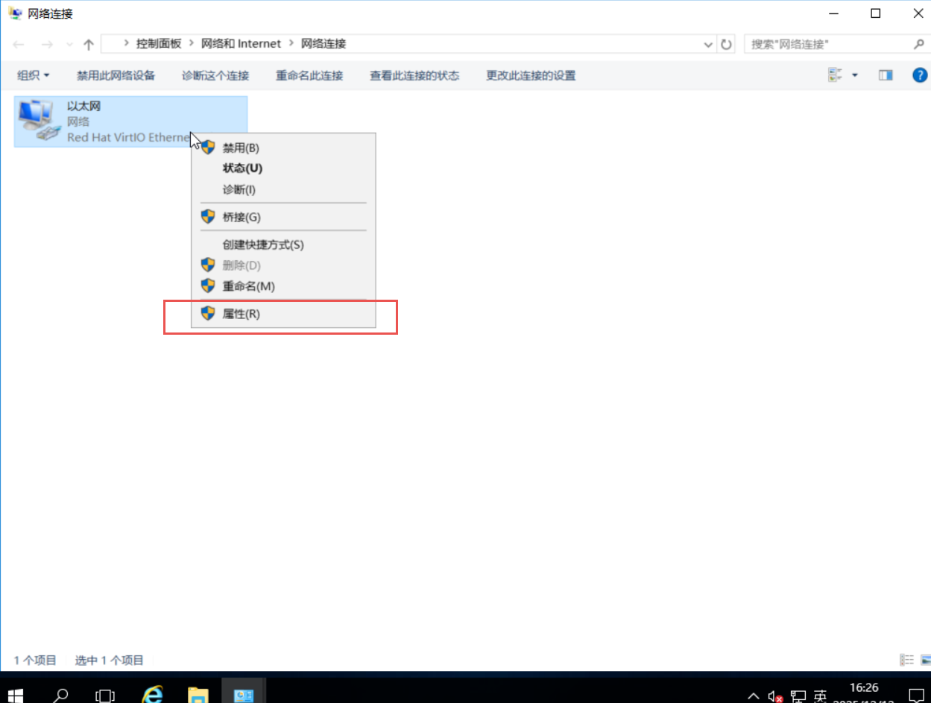Viewport: 931px width, 703px height.
Task: Choose 禁用(B) from the context menu
Action: click(x=283, y=148)
